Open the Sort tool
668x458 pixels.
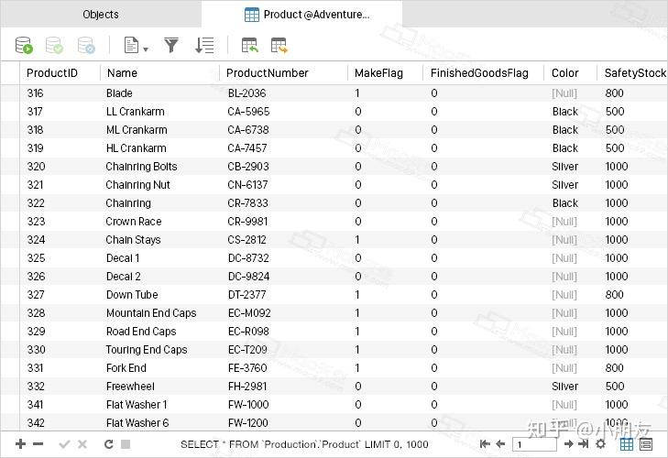[204, 45]
